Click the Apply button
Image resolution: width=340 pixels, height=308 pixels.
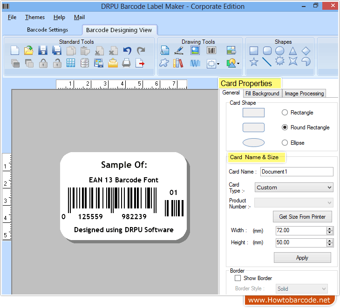tap(302, 258)
